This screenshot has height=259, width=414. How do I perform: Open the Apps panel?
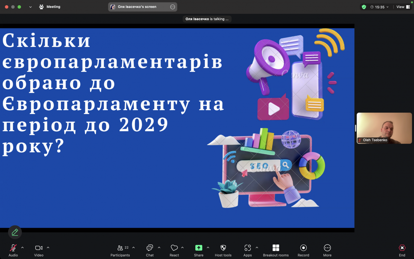[x=247, y=248]
